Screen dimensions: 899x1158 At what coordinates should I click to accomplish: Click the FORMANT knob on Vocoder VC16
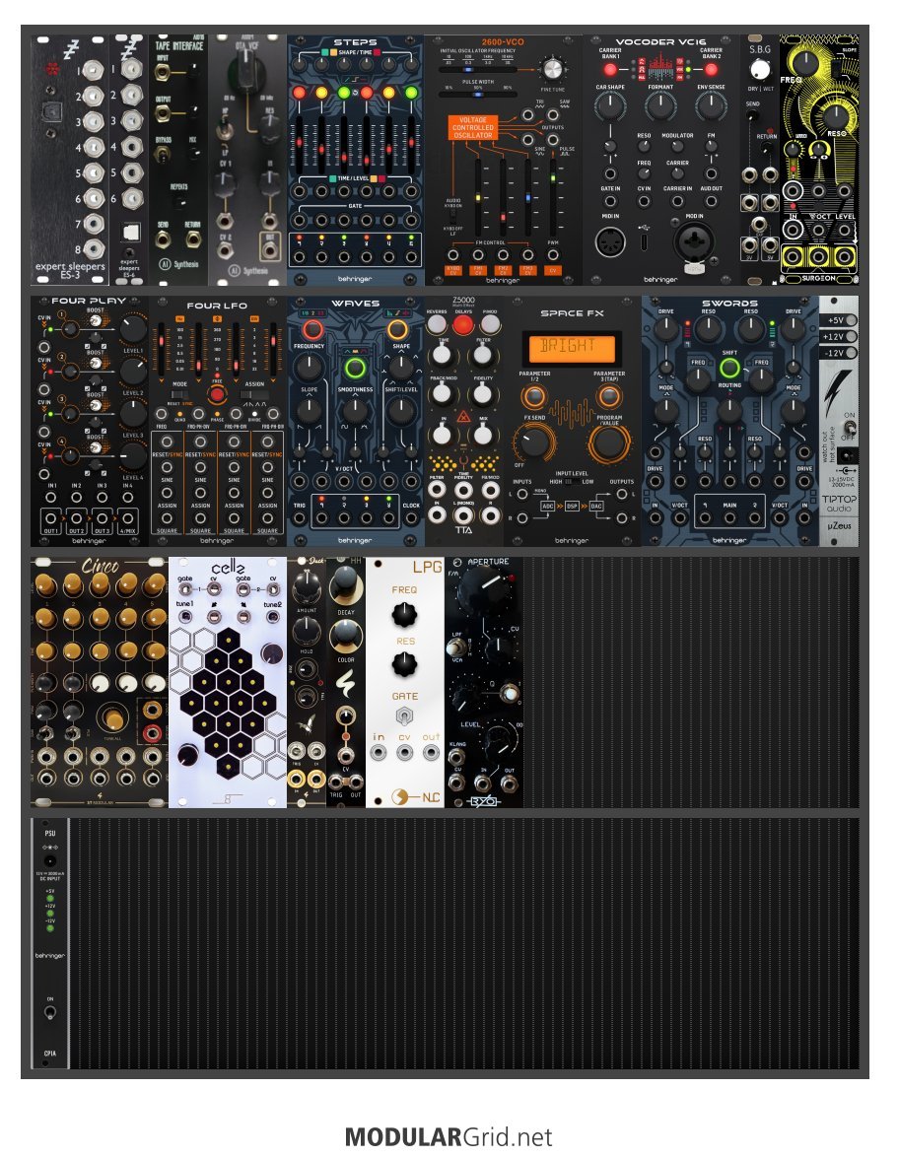point(660,106)
